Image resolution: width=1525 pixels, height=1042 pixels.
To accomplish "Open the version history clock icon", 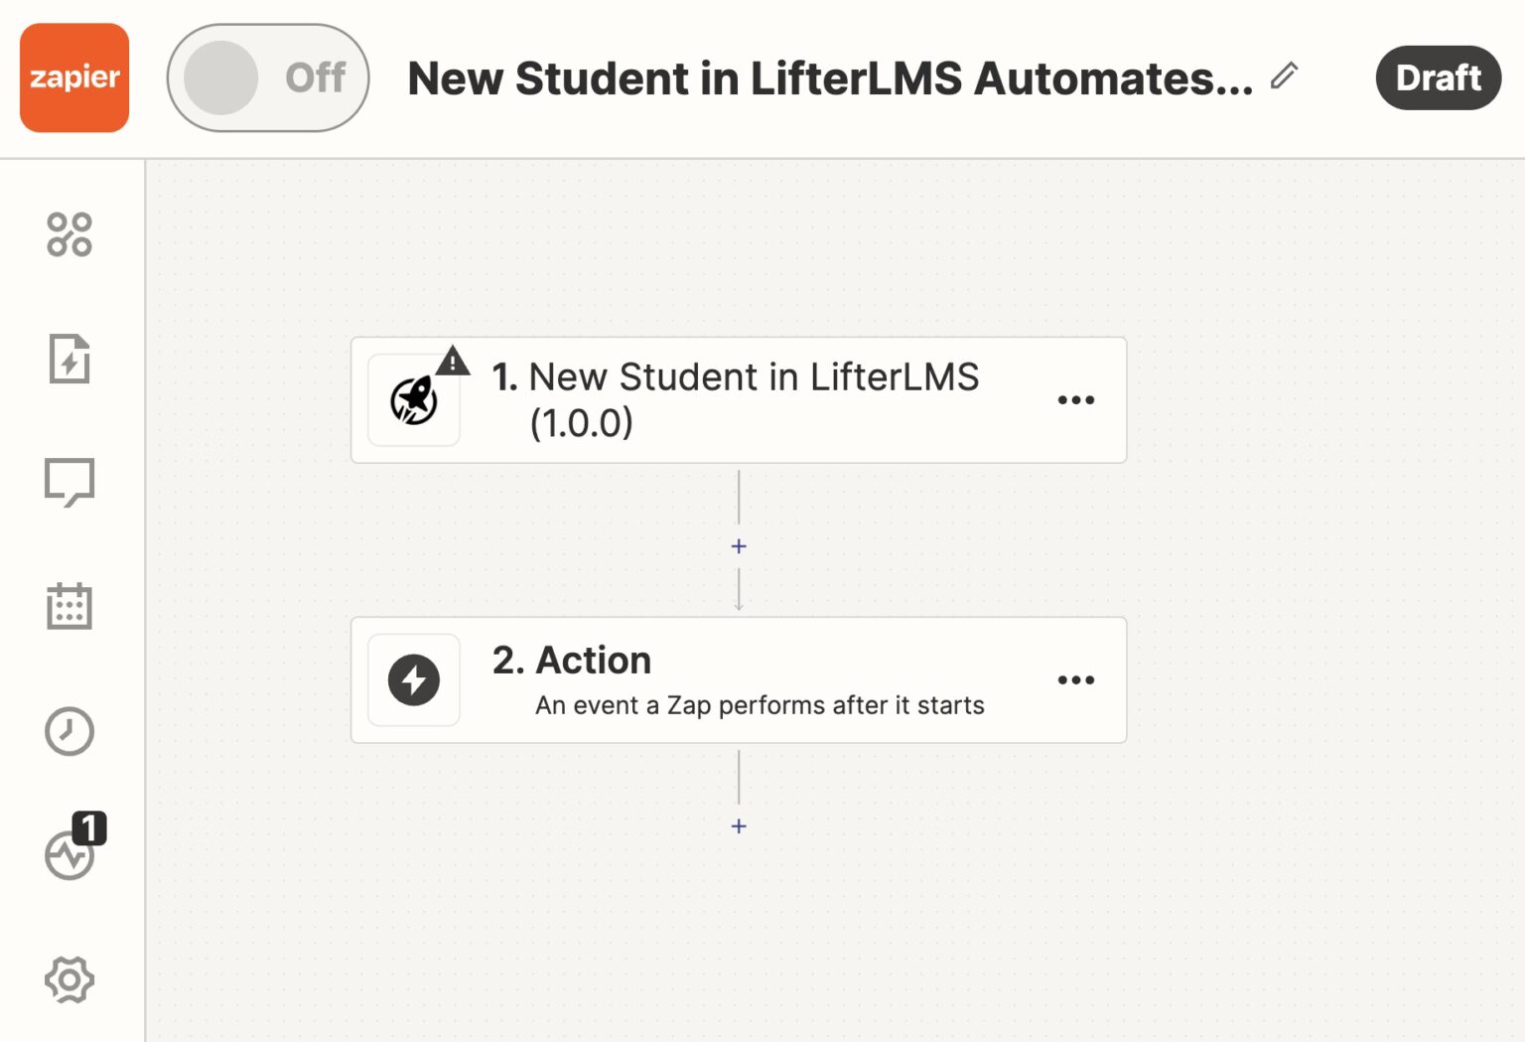I will click(x=69, y=731).
